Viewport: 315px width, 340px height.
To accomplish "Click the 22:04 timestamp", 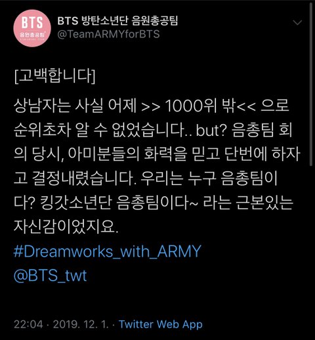I will (x=28, y=324).
